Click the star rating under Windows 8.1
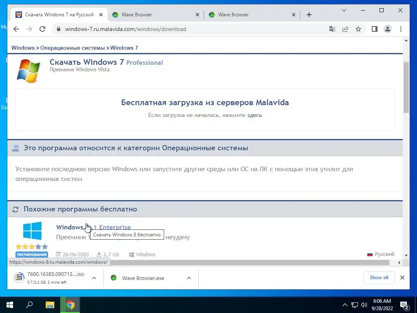Viewport: 417px width, 313px height. (32, 247)
